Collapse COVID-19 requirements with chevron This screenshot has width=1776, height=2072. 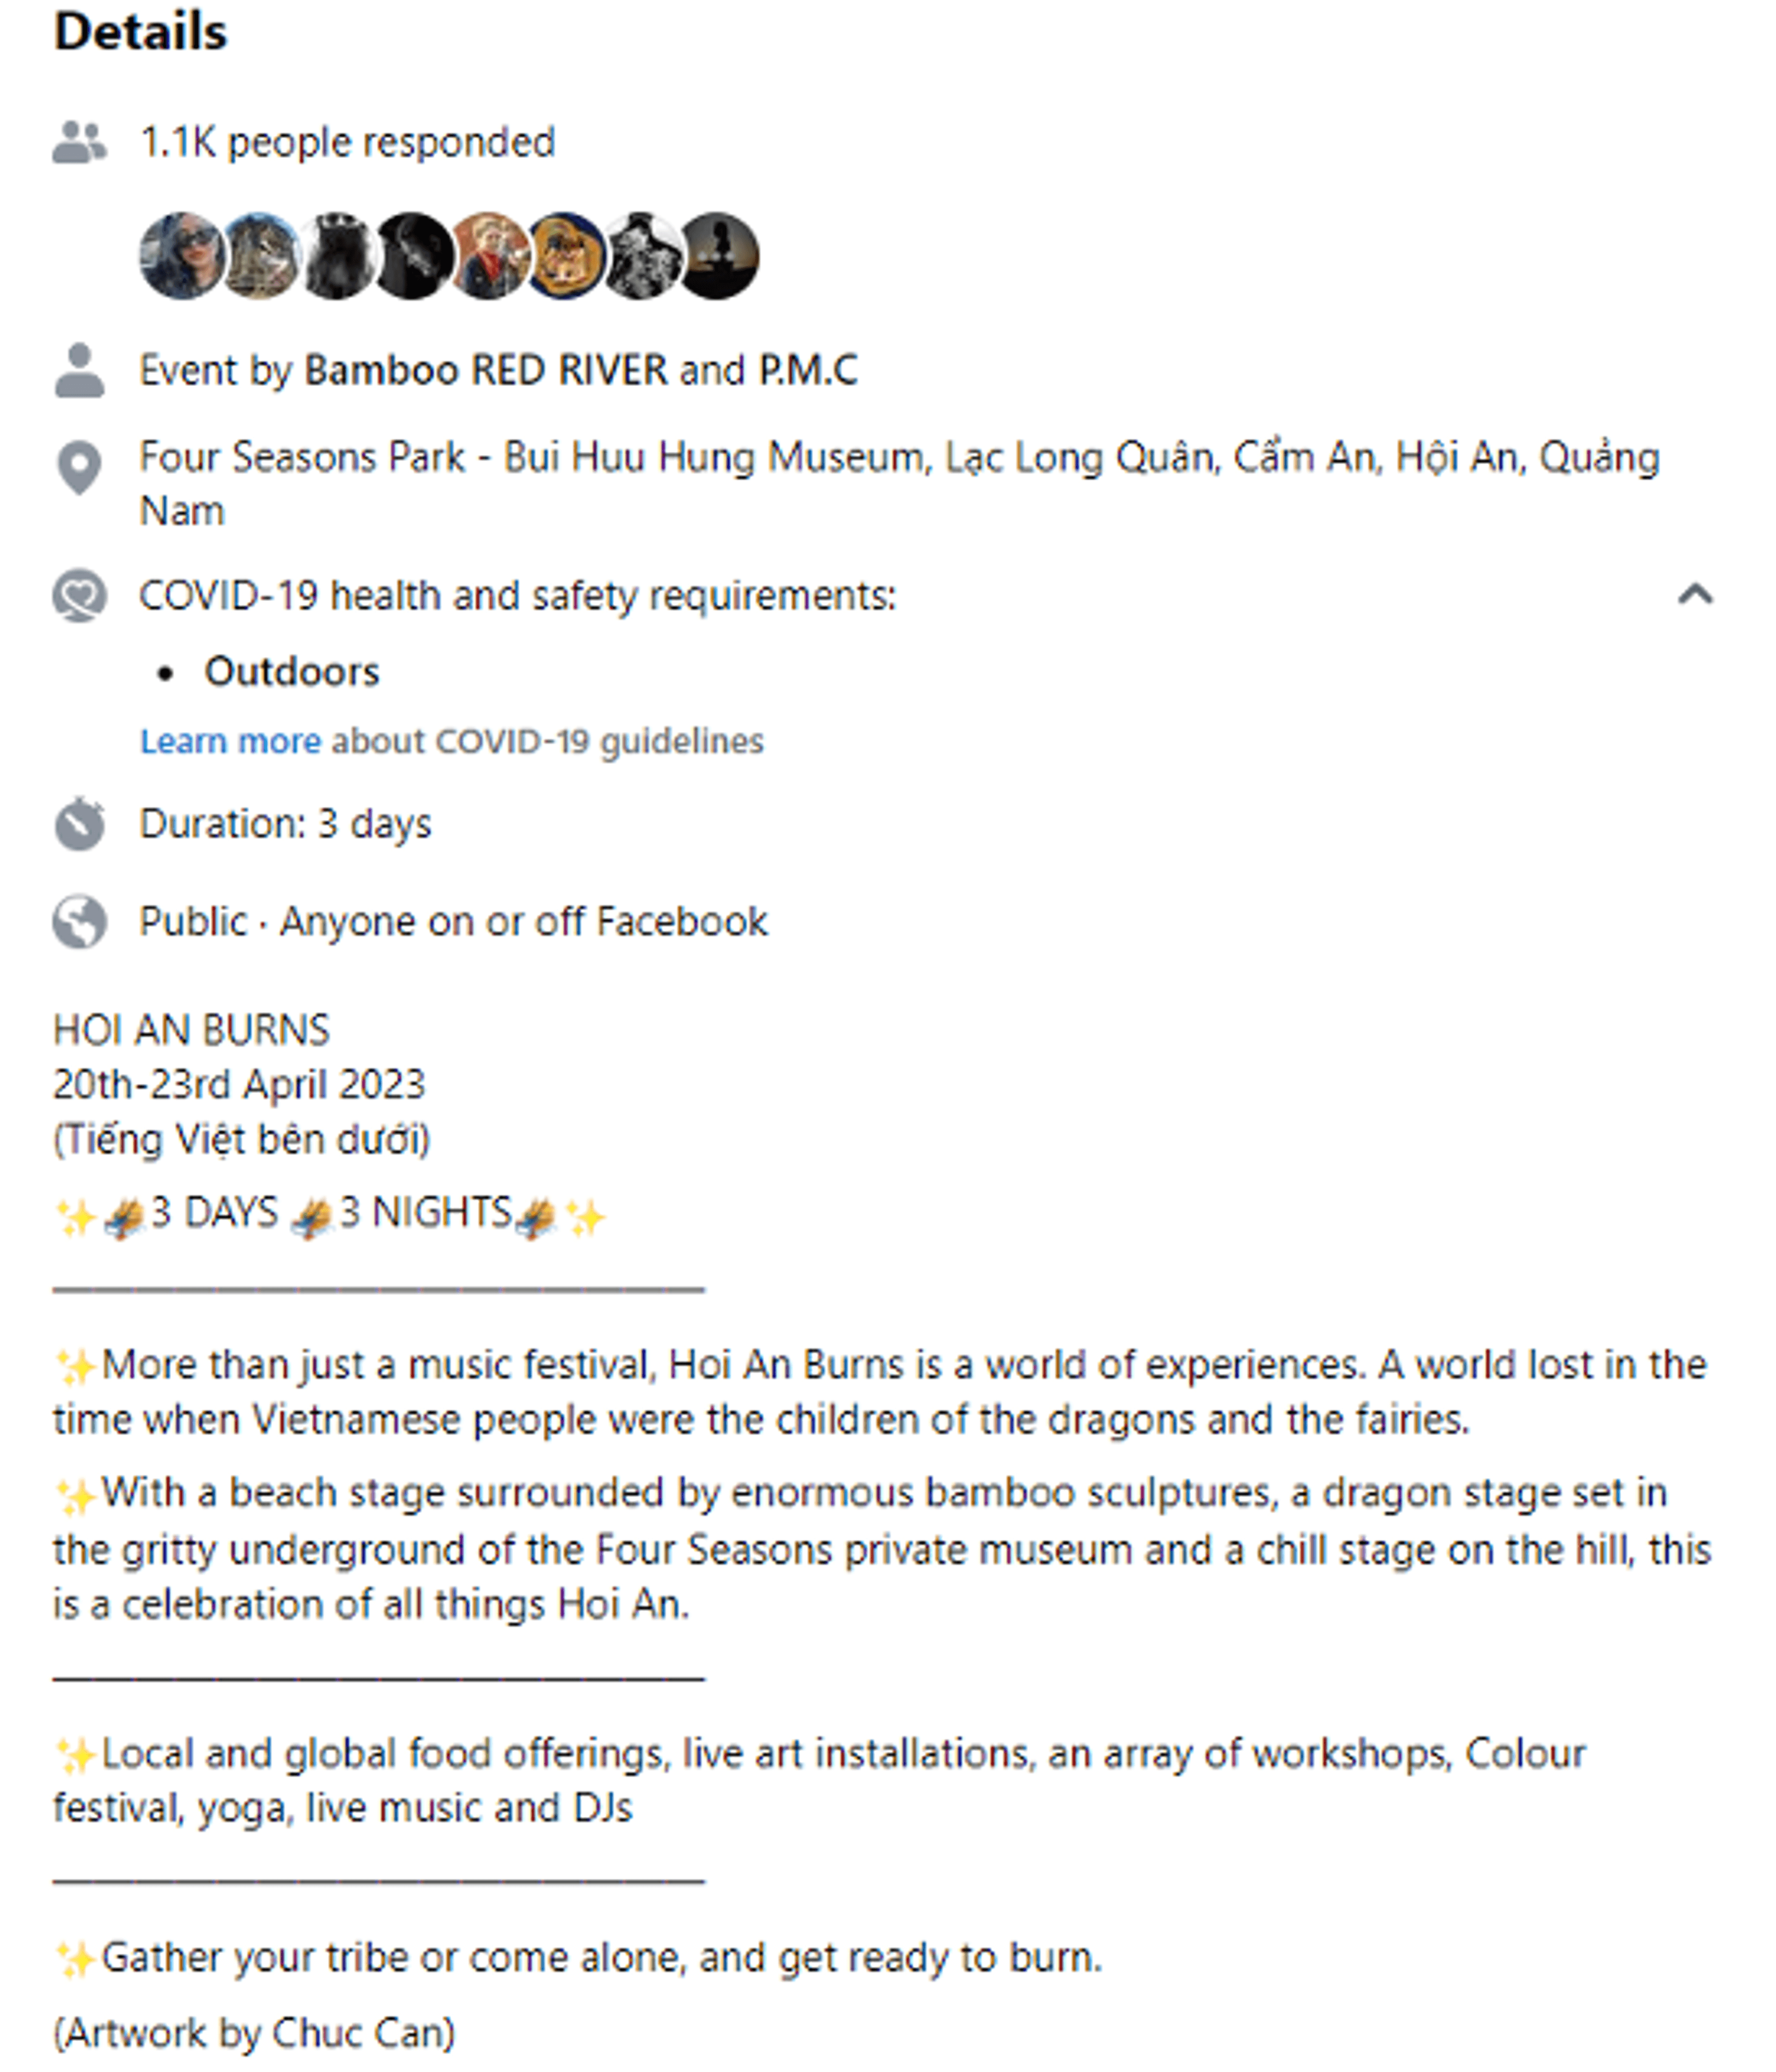1695,595
